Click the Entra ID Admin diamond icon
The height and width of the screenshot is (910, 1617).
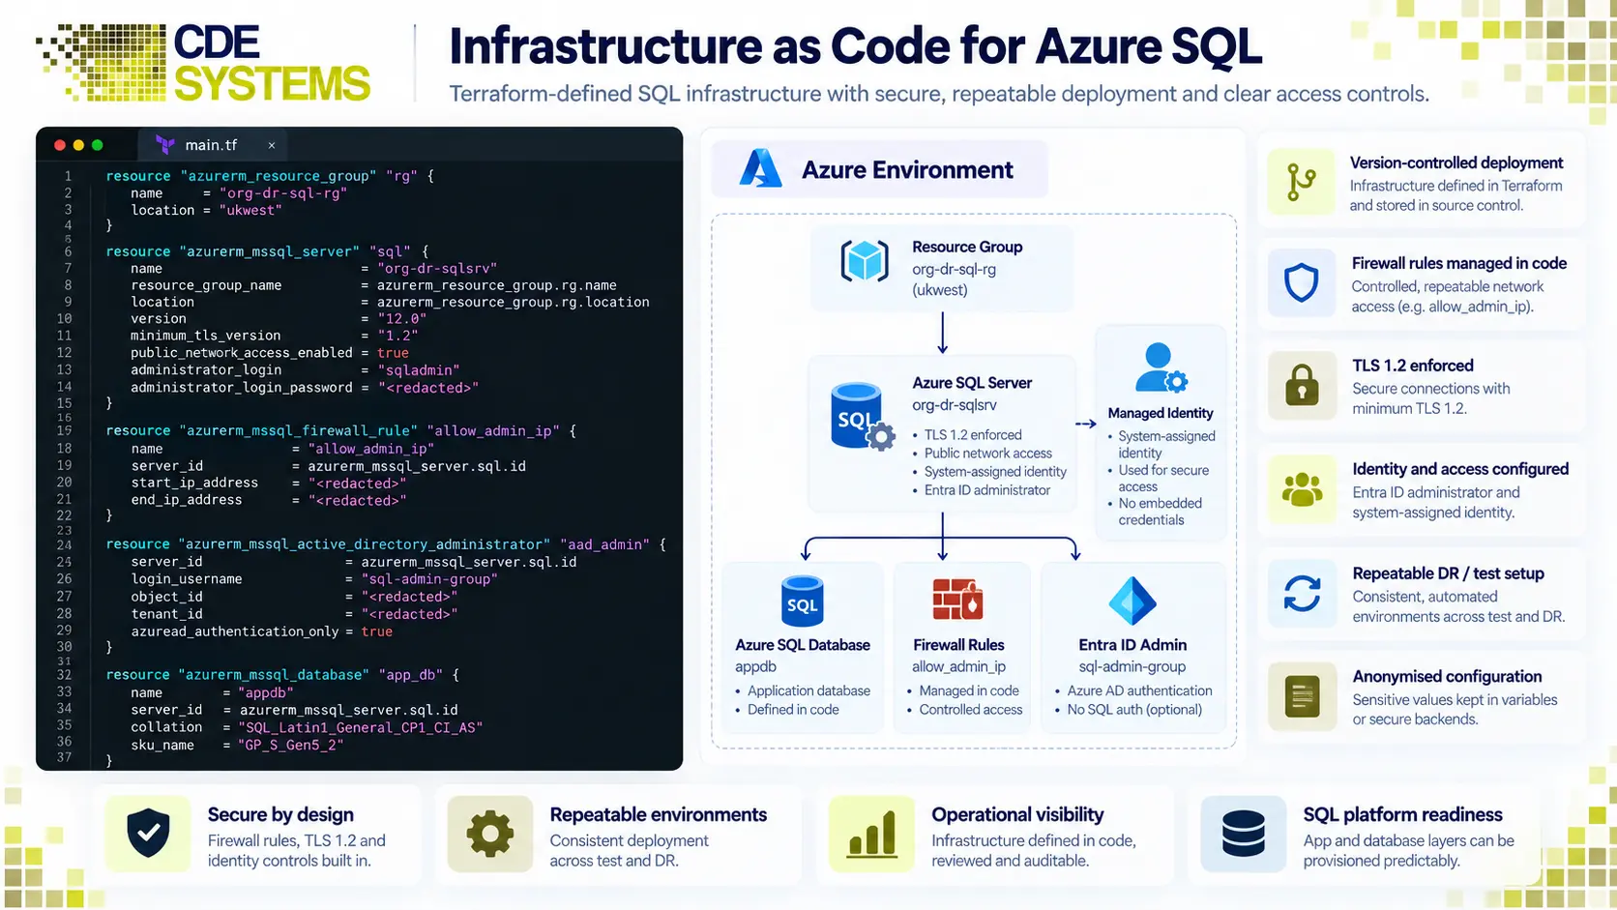tap(1132, 601)
